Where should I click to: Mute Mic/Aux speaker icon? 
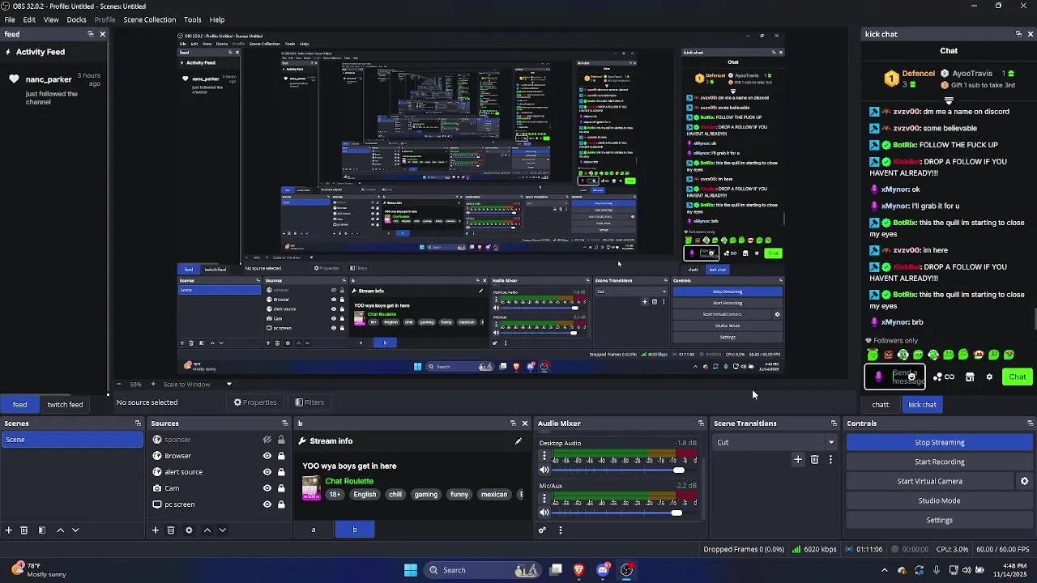pos(544,512)
